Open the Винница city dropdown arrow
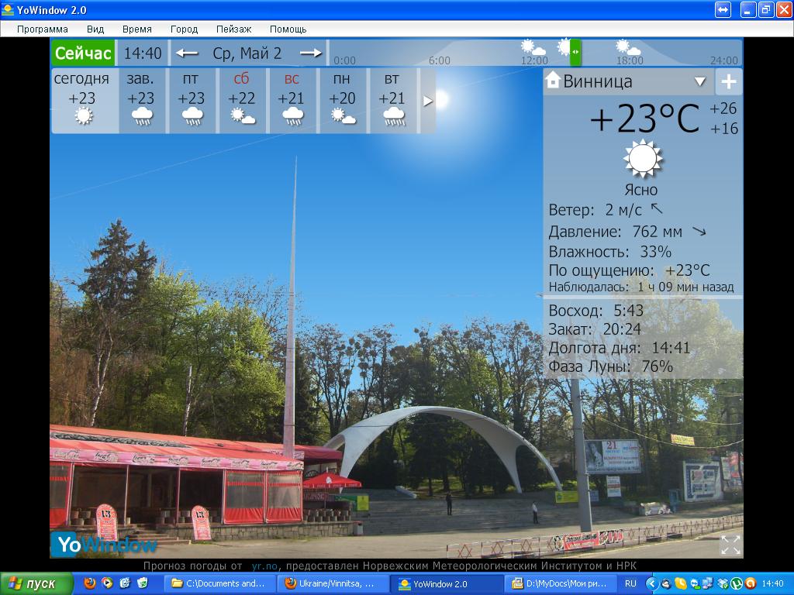Viewport: 794px width, 595px height. tap(700, 81)
